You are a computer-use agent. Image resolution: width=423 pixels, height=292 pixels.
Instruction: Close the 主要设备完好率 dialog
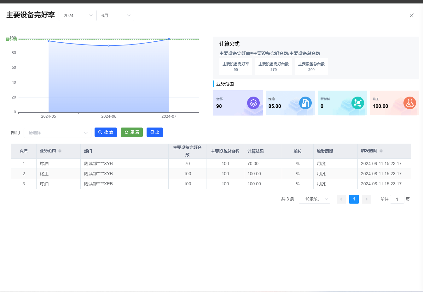(x=411, y=15)
